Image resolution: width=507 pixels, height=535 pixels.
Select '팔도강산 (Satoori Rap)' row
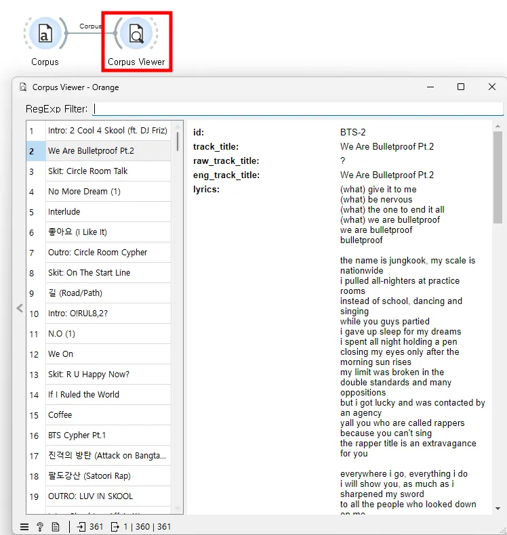[108, 475]
